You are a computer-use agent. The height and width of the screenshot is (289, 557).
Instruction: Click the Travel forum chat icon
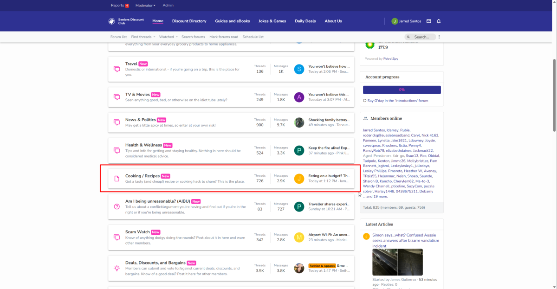[117, 69]
